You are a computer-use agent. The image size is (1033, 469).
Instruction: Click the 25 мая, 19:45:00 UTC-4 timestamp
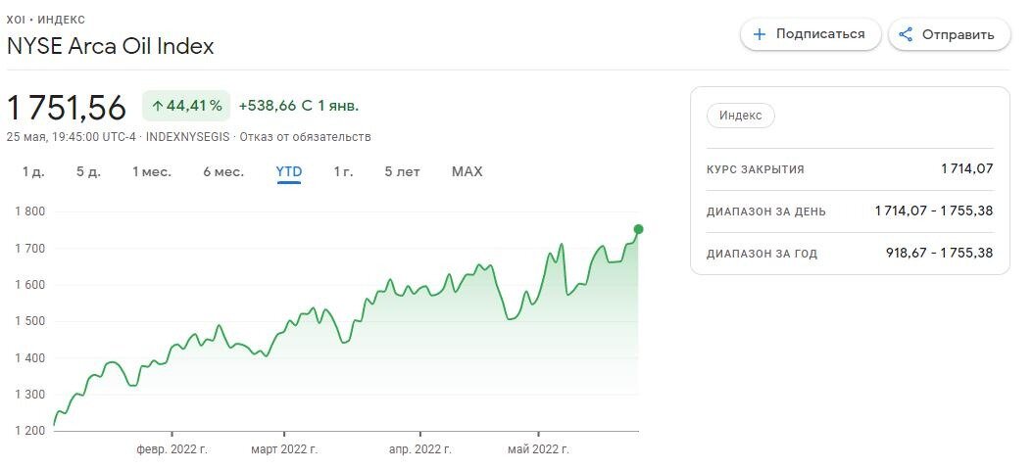[72, 137]
